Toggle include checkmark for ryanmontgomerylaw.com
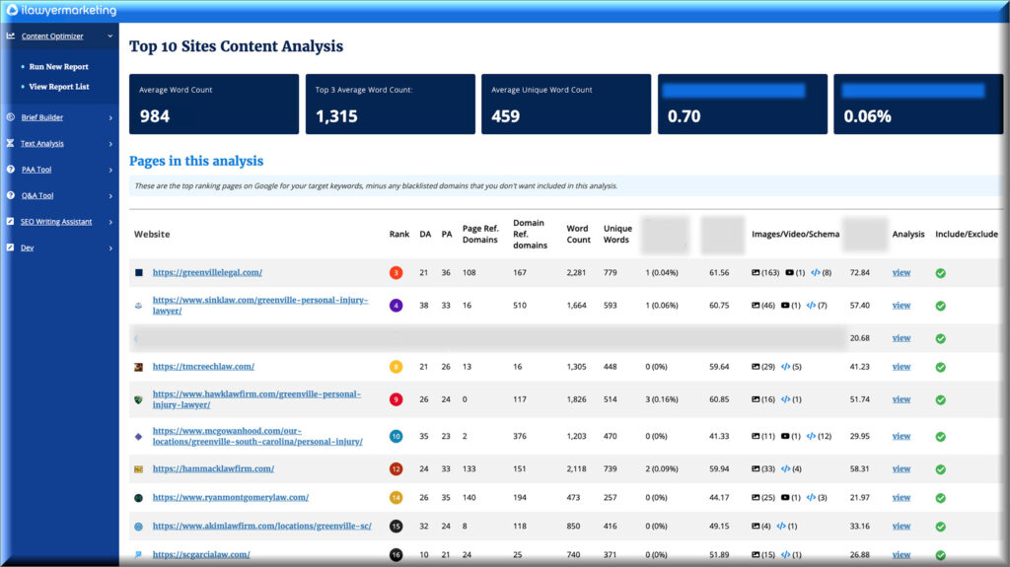1010x567 pixels. (940, 498)
